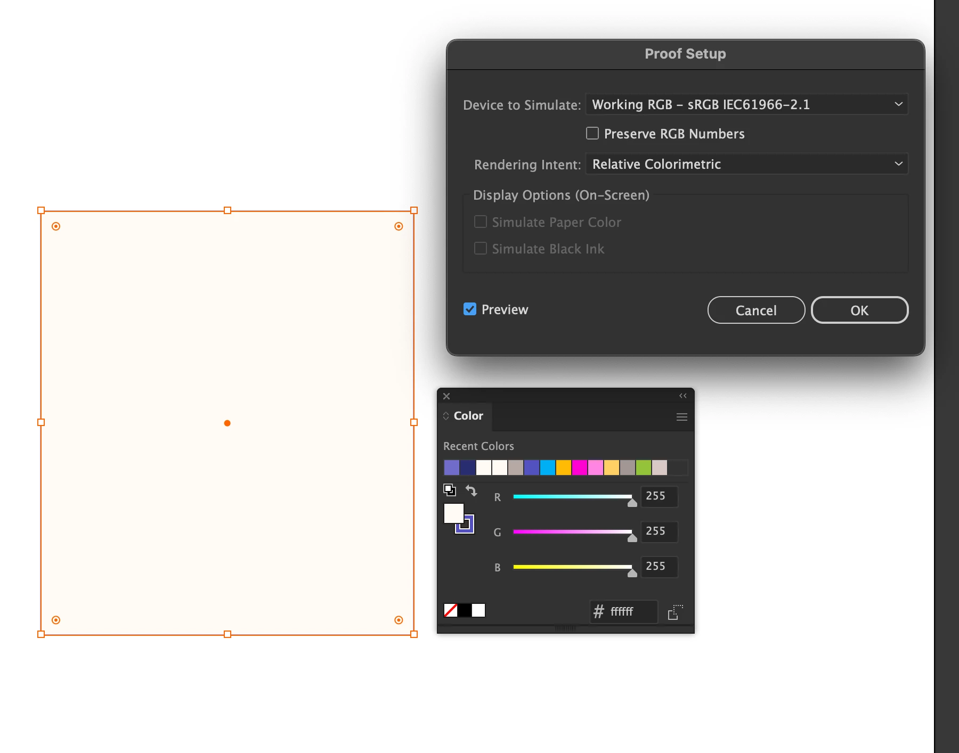Pick the navy recent color swatch
This screenshot has width=959, height=753.
pos(468,468)
